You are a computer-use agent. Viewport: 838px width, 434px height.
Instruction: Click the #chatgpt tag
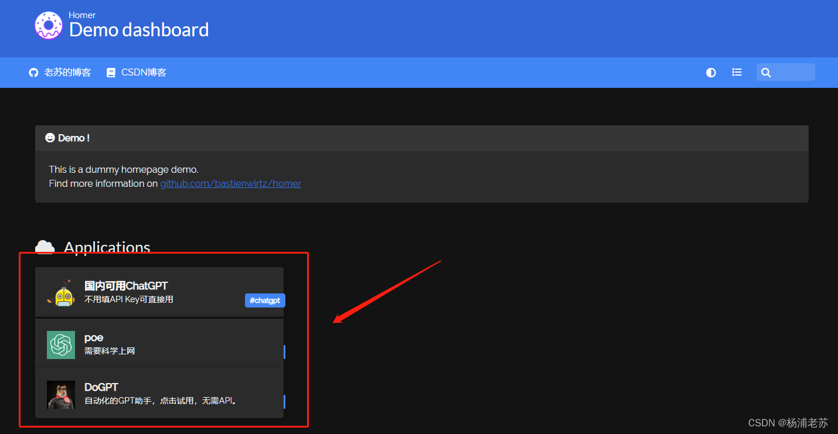265,300
